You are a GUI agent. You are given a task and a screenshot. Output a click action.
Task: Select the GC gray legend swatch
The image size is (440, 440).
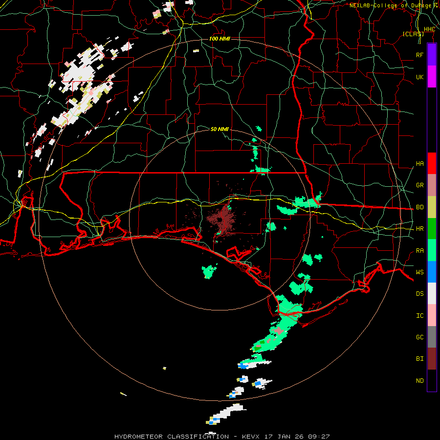point(432,337)
